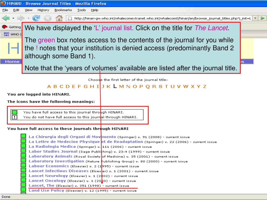This screenshot has width=267, height=200.
Task: Choose letter C in the alphabet list
Action: tap(61, 86)
